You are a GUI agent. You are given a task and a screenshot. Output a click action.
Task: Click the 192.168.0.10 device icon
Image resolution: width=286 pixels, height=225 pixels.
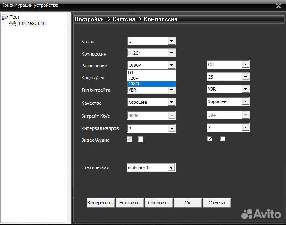tap(13, 24)
